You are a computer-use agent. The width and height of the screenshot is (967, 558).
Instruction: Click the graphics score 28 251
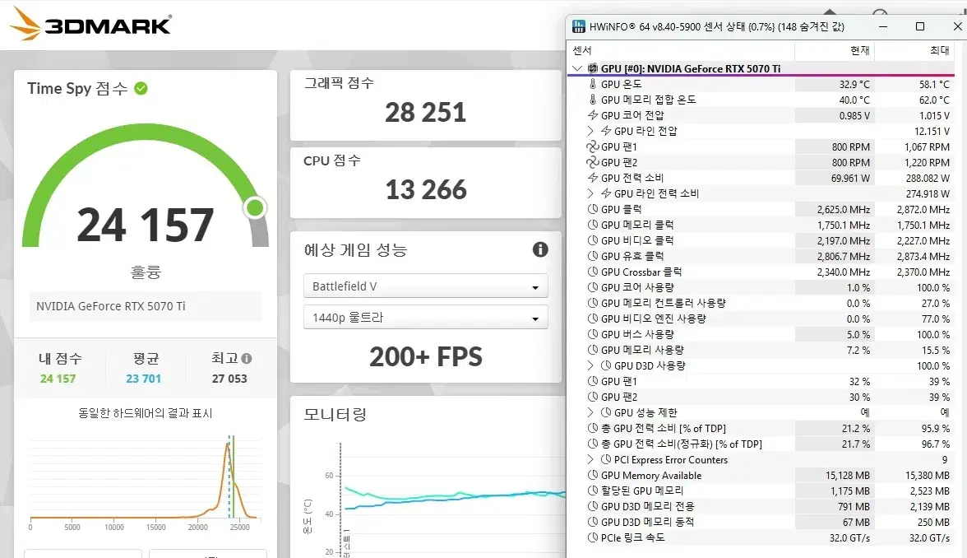pos(426,112)
